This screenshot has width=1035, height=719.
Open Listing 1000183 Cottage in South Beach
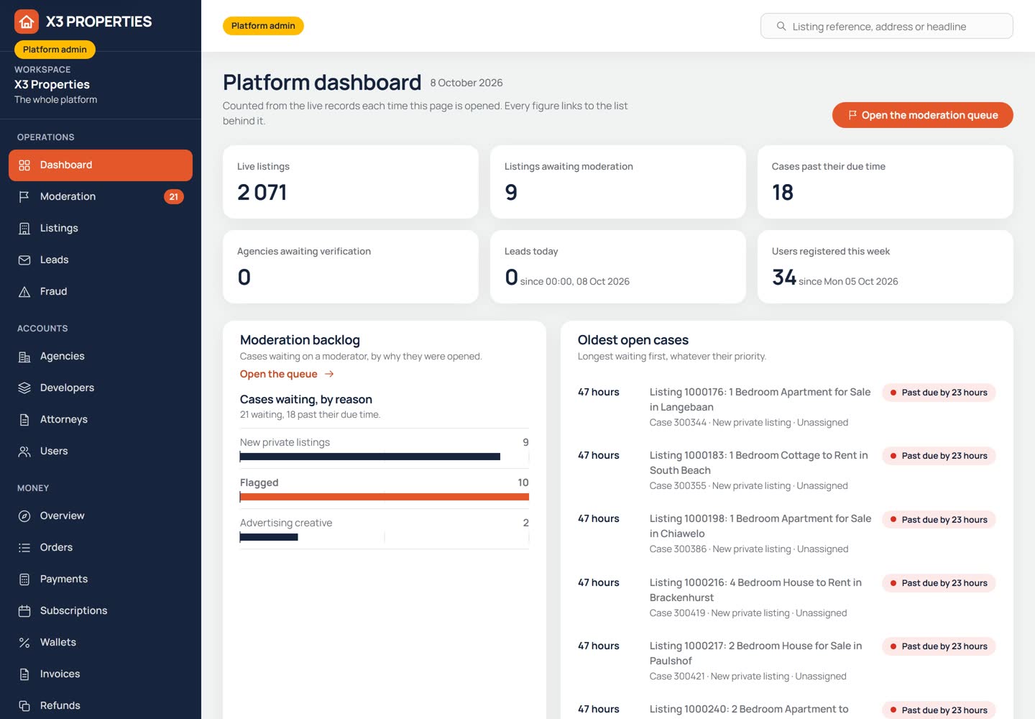[x=758, y=463]
